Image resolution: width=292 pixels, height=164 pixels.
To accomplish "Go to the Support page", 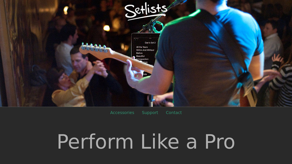I will (150, 113).
